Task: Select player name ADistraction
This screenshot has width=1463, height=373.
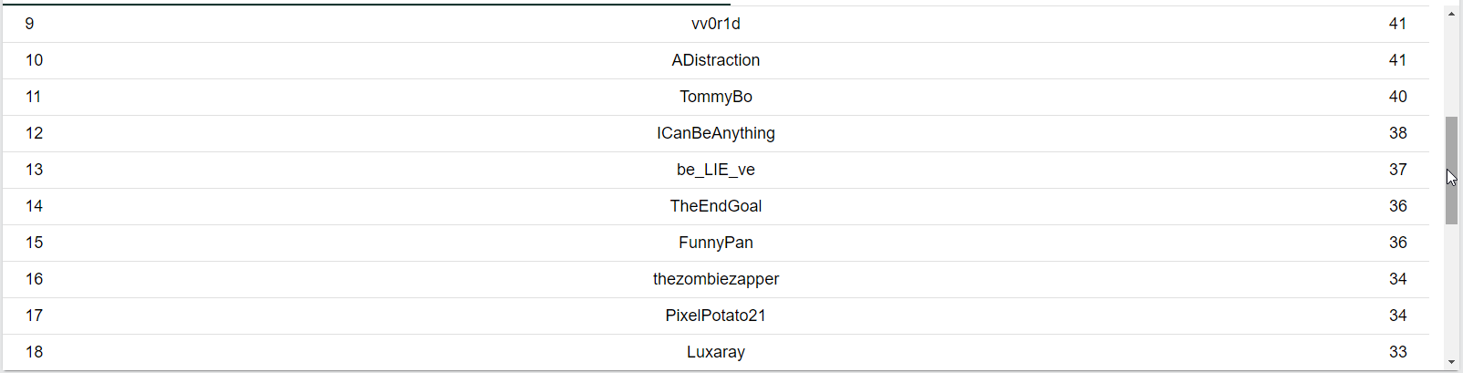Action: (716, 60)
